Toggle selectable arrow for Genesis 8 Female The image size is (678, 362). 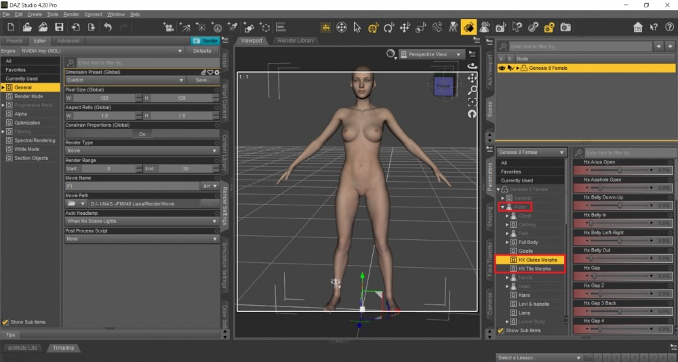tap(511, 68)
